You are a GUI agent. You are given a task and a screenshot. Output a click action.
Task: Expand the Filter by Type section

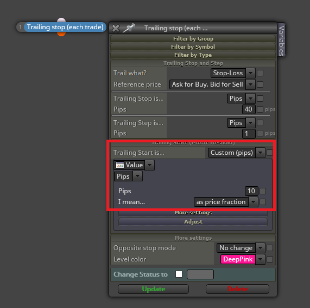(193, 55)
